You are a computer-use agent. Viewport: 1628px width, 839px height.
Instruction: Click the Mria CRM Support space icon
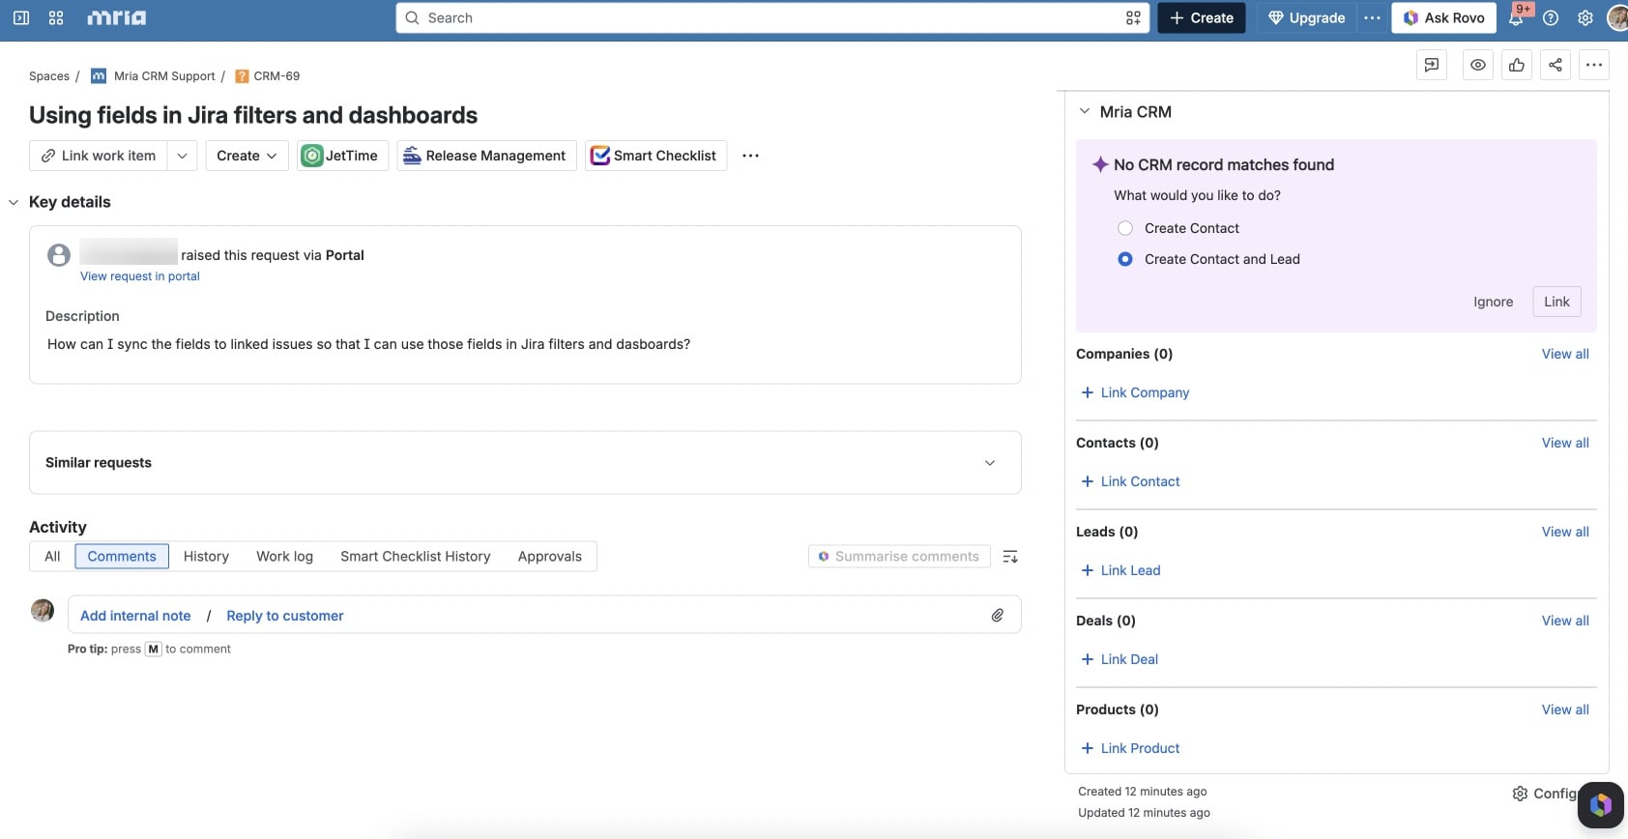(x=99, y=75)
